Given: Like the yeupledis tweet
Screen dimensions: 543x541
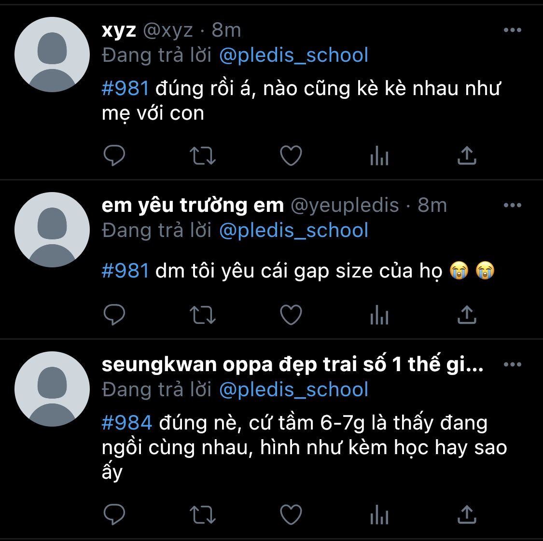Looking at the screenshot, I should tap(291, 315).
